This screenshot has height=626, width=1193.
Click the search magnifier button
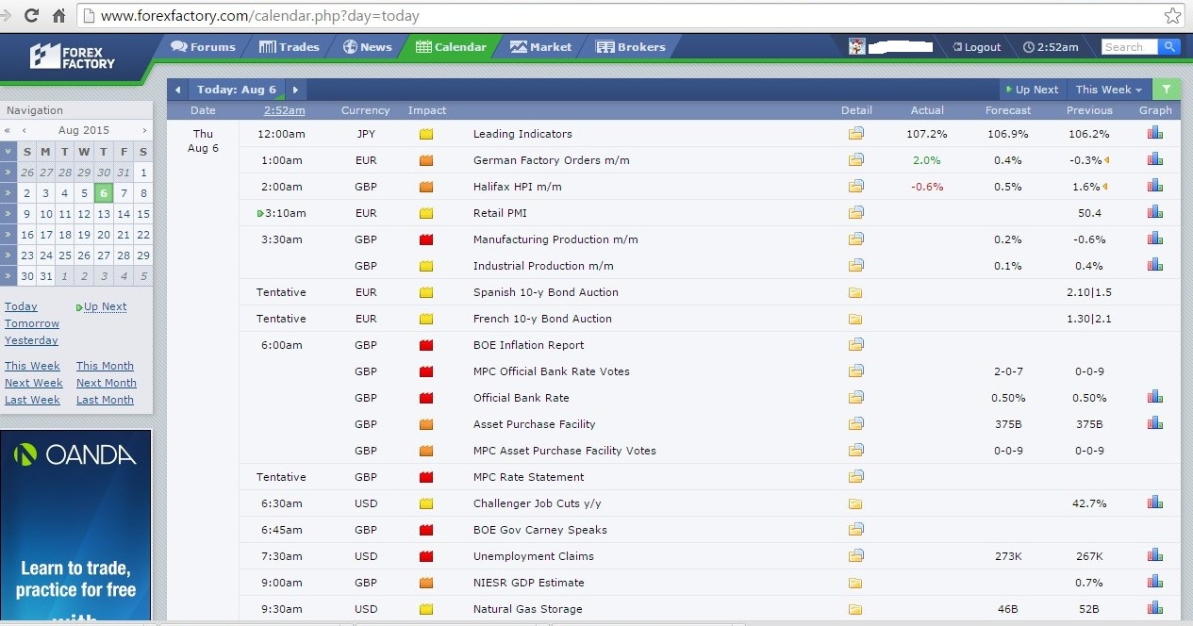1169,46
